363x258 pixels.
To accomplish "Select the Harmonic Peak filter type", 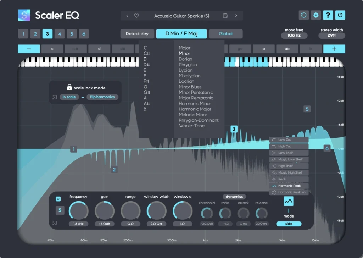I will [291, 186].
